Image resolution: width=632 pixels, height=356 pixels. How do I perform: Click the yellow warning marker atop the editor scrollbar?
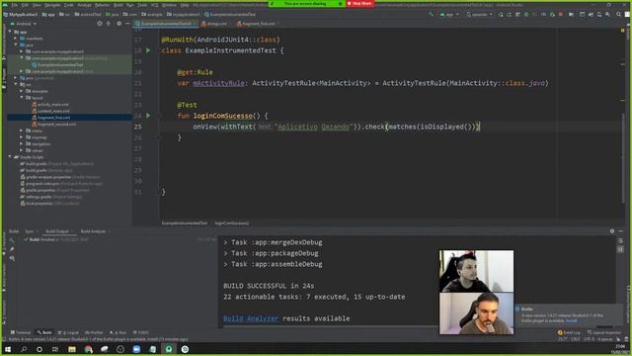click(622, 31)
